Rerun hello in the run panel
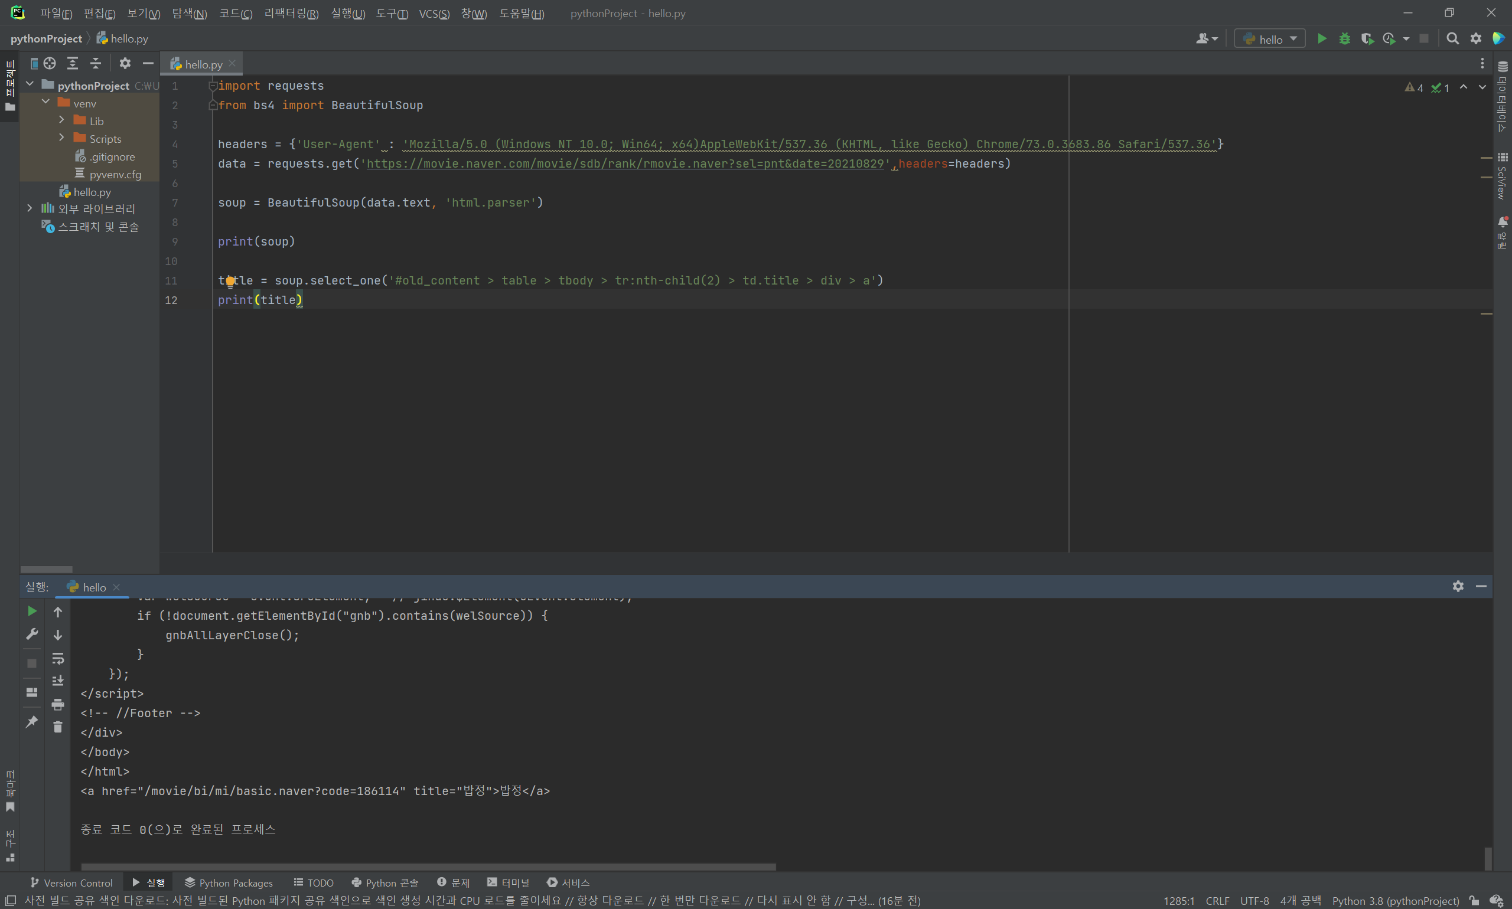Image resolution: width=1512 pixels, height=909 pixels. pos(32,612)
